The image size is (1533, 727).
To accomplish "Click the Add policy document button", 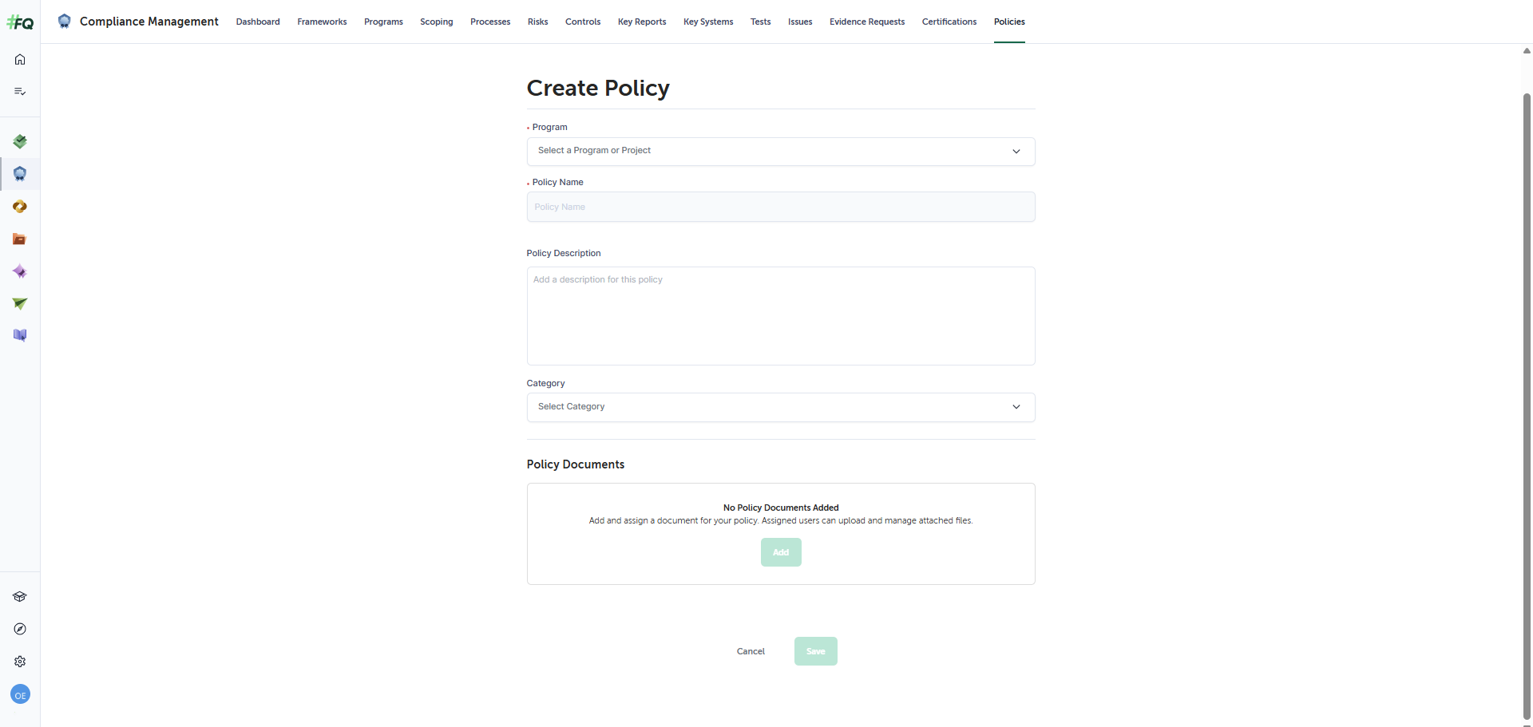I will [781, 552].
